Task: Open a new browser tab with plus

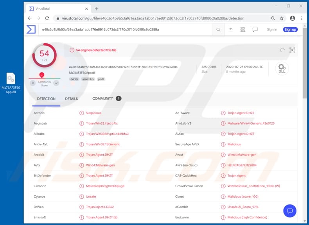Action: coord(97,9)
